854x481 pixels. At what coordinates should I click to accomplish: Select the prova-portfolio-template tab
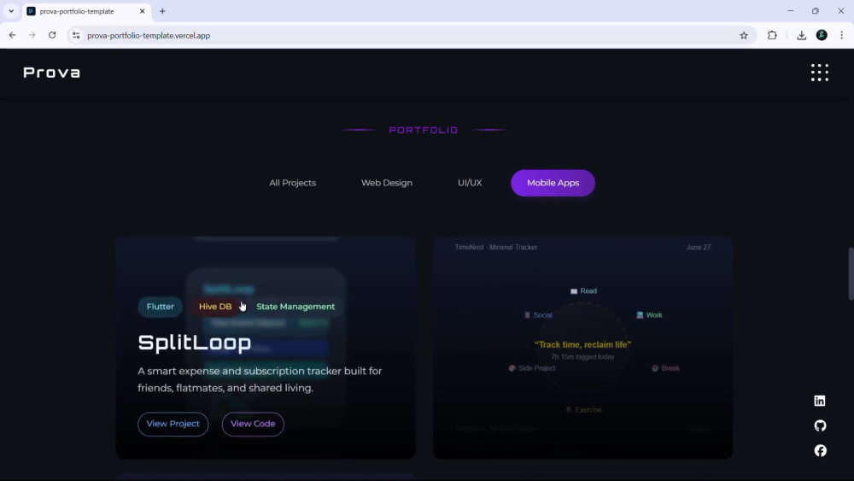(x=85, y=11)
